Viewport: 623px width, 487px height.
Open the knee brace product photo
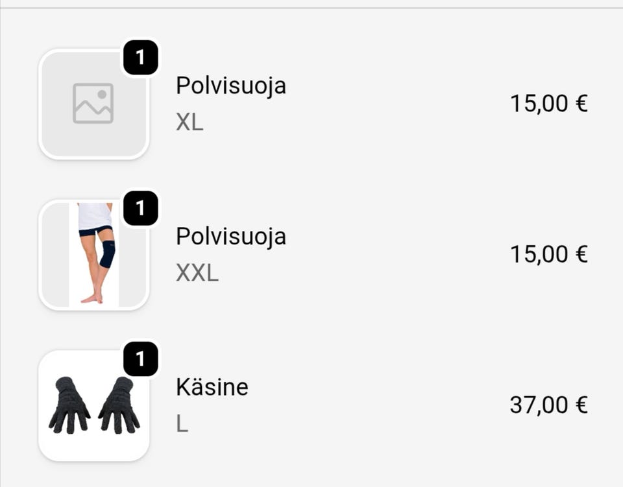pos(93,254)
